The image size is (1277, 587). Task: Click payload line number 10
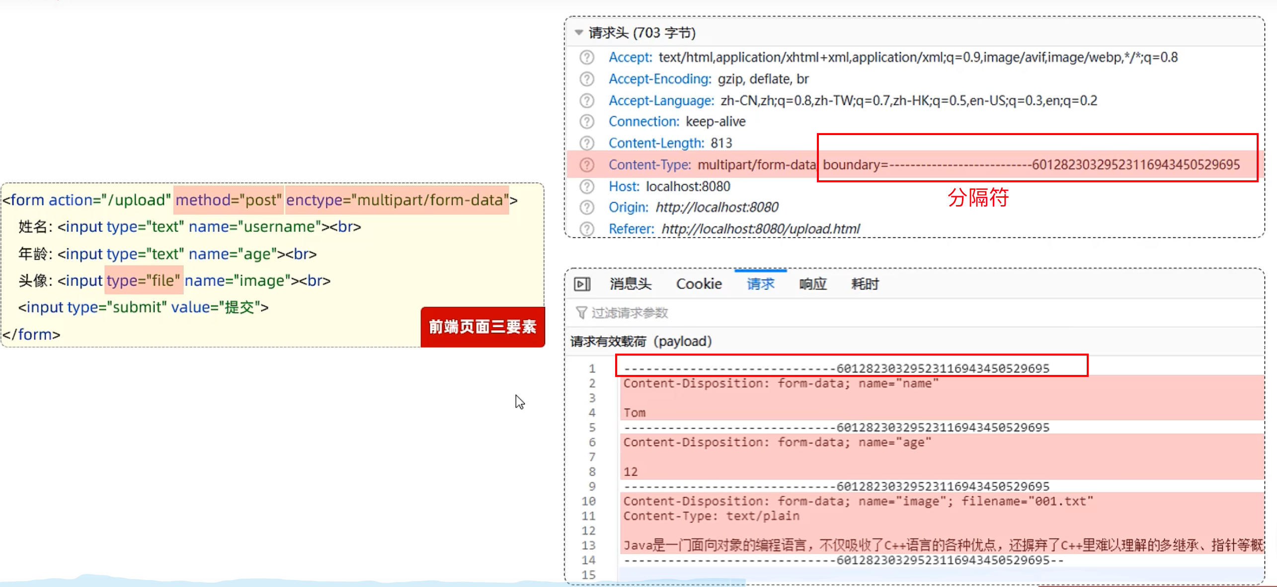click(588, 502)
